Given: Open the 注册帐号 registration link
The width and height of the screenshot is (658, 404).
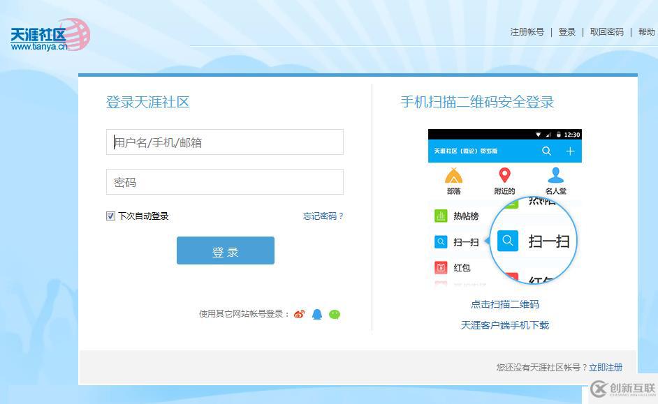Looking at the screenshot, I should (527, 31).
